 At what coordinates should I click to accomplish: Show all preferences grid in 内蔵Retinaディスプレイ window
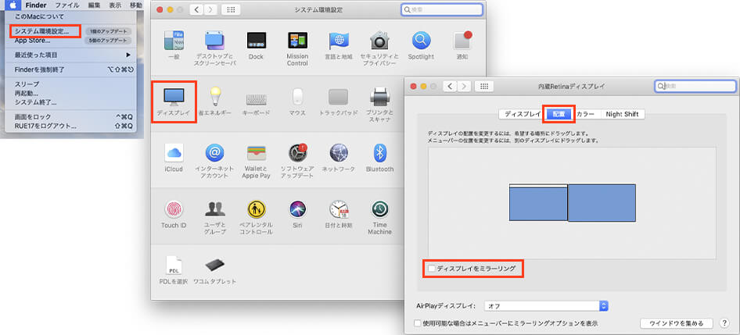tap(483, 86)
